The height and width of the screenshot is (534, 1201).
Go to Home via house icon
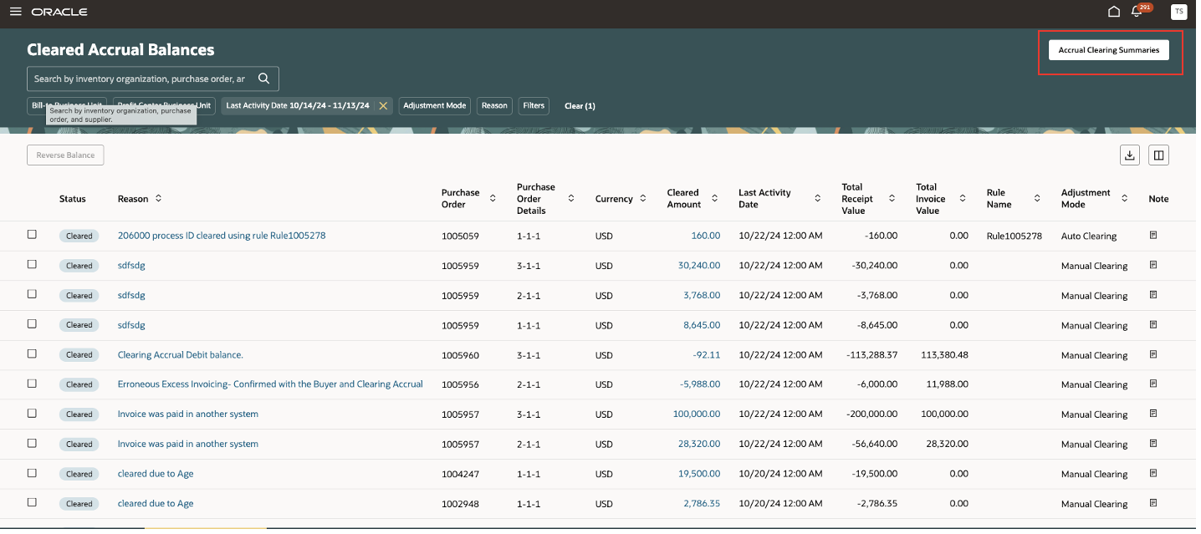[1113, 12]
